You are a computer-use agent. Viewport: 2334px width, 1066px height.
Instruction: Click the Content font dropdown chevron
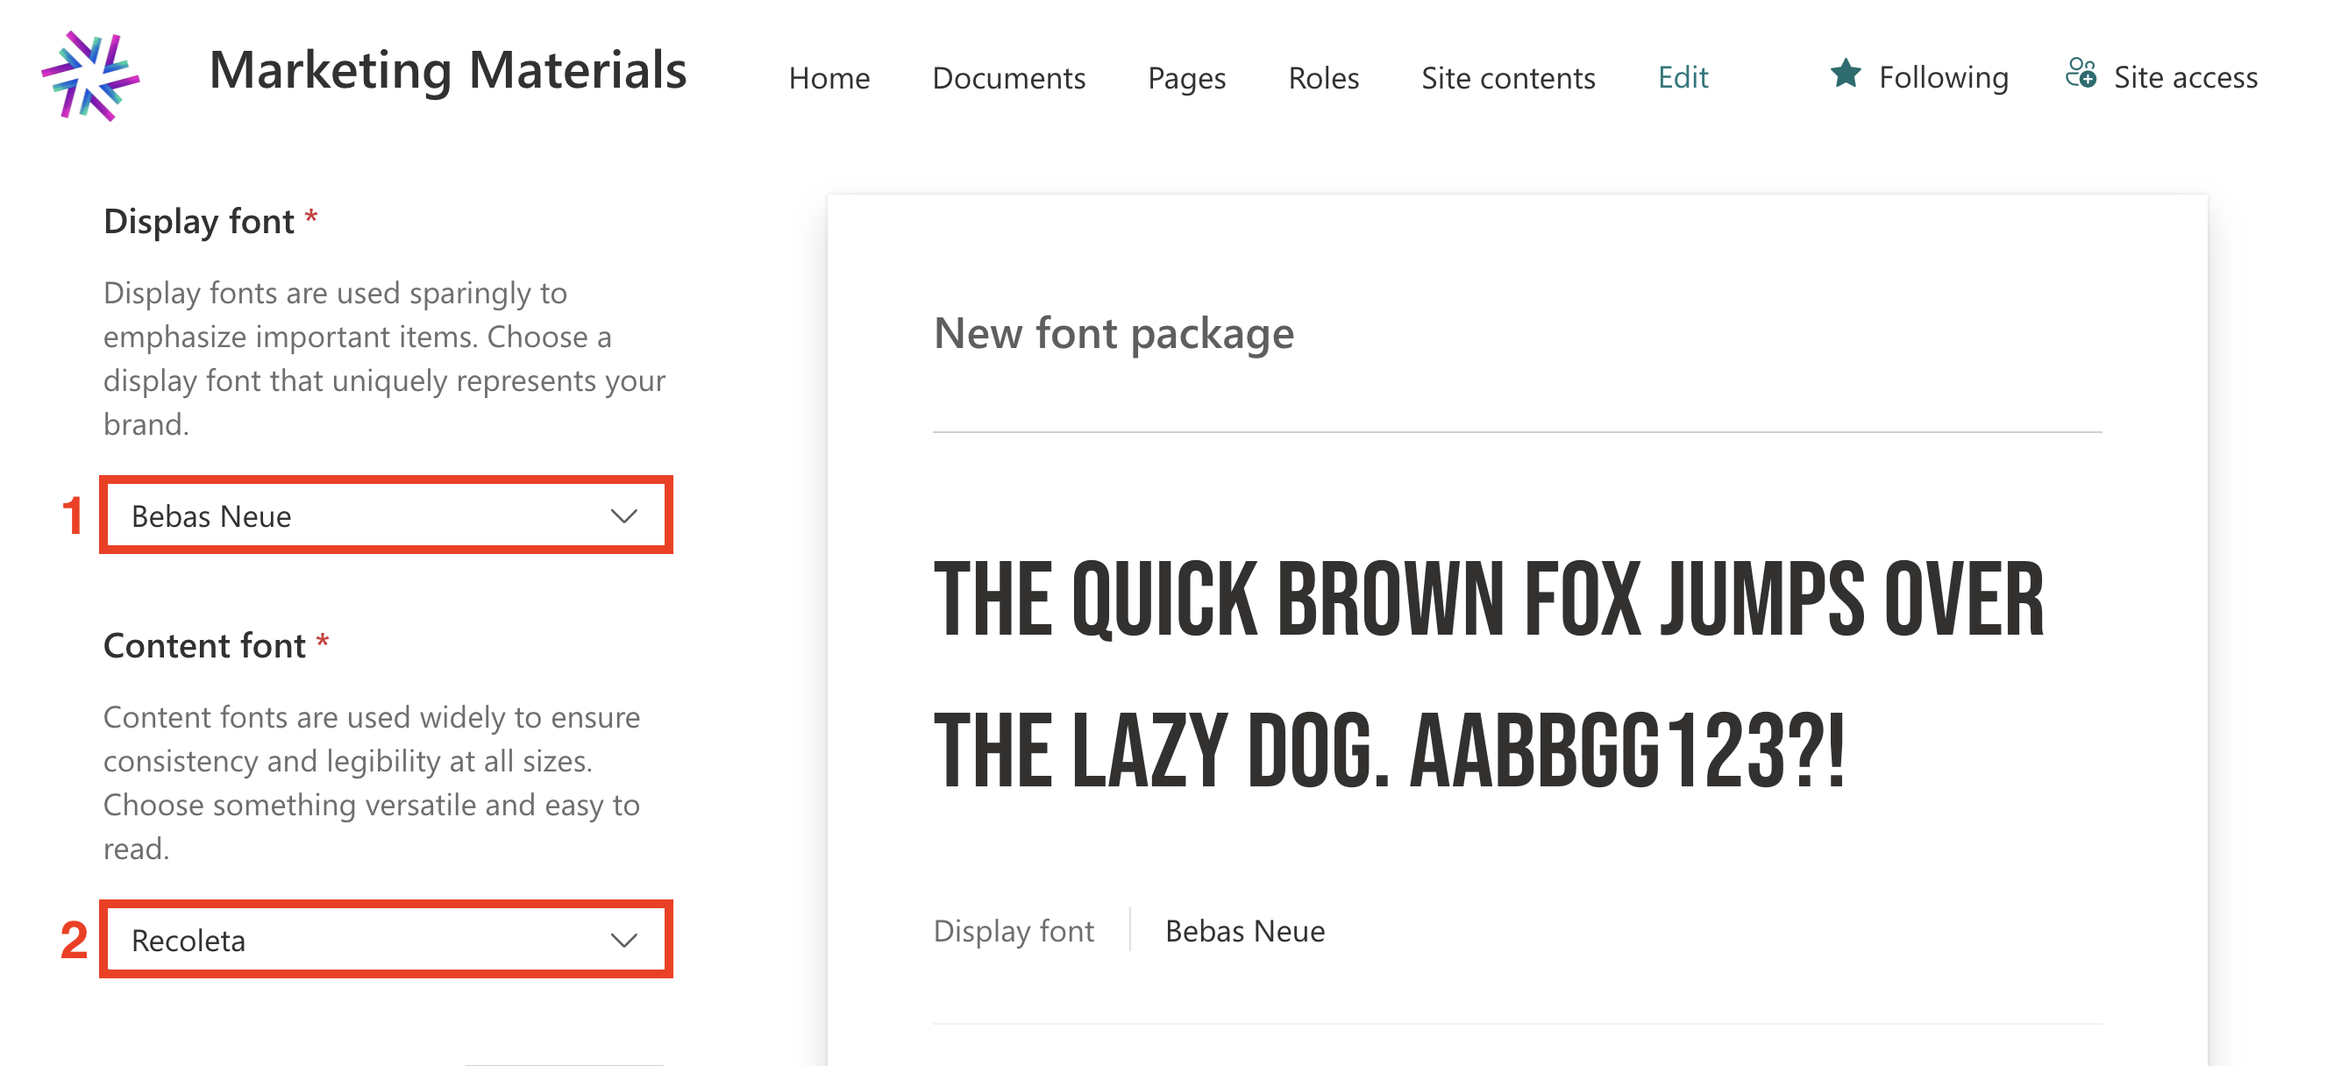coord(623,940)
